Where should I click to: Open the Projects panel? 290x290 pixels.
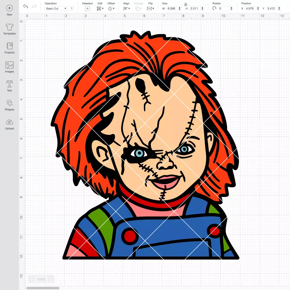coord(10,48)
